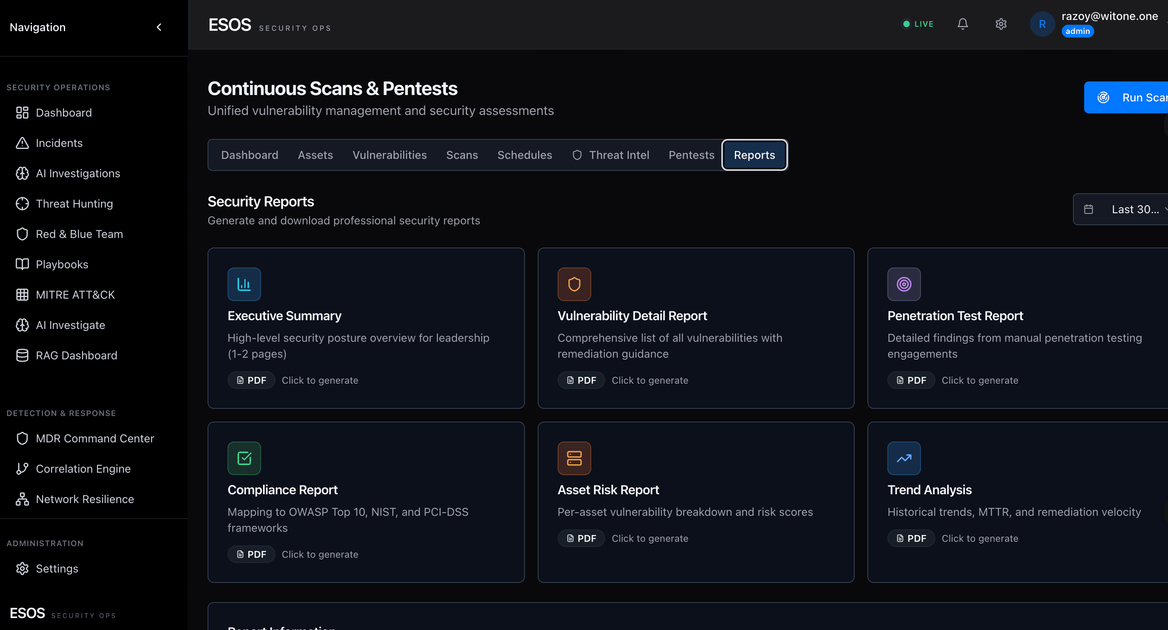1168x630 pixels.
Task: Switch to the Assets tab
Action: coord(315,155)
